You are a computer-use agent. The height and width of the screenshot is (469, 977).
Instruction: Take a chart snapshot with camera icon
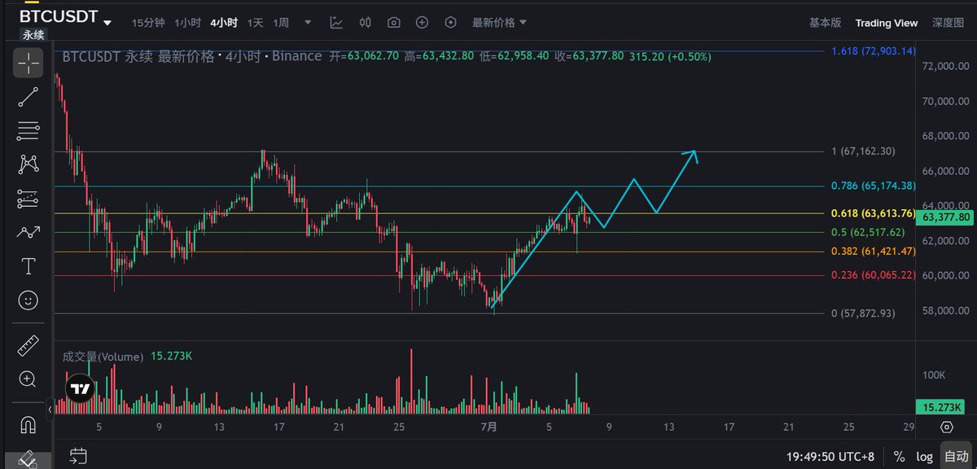click(x=394, y=23)
